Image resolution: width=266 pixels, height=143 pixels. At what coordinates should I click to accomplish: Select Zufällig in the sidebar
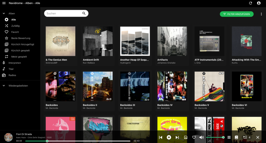point(15,26)
